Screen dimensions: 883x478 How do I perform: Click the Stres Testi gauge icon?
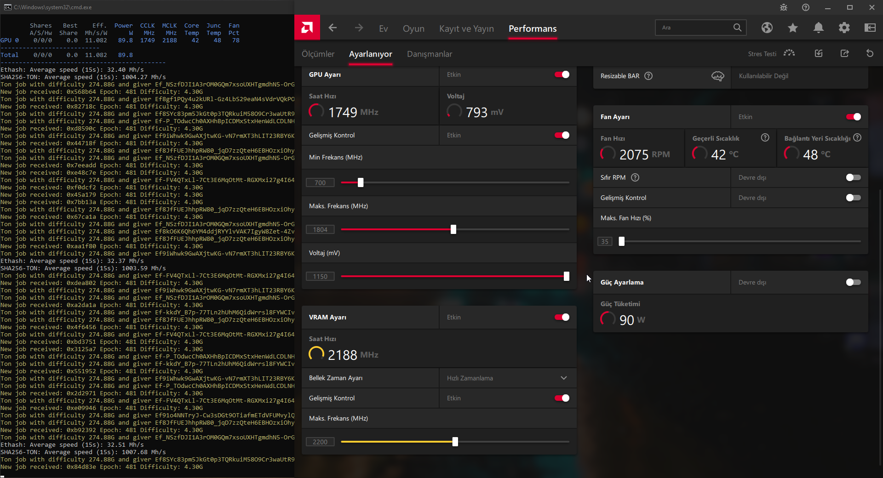pyautogui.click(x=789, y=53)
